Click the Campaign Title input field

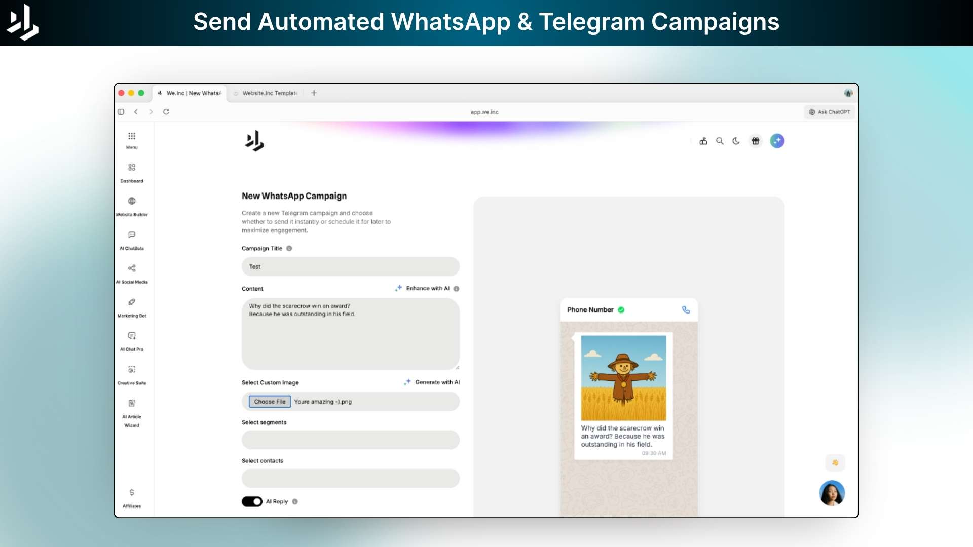pyautogui.click(x=350, y=267)
